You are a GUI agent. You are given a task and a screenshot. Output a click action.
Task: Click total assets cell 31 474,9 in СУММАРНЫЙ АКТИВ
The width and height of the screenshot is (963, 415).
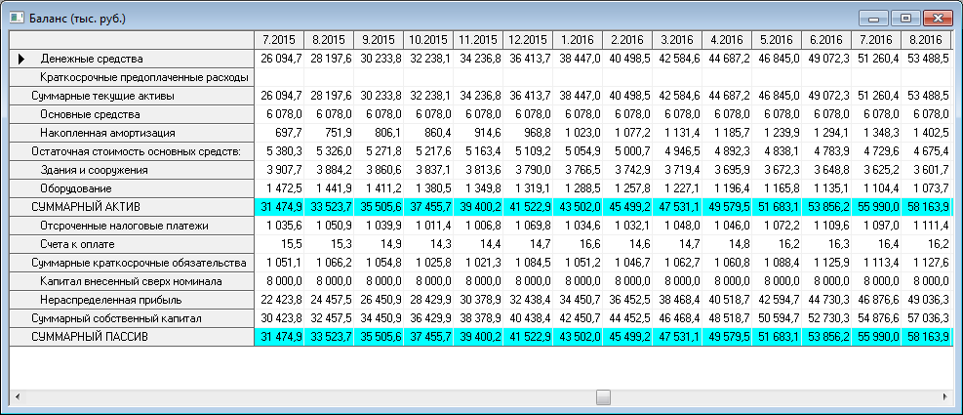point(279,207)
